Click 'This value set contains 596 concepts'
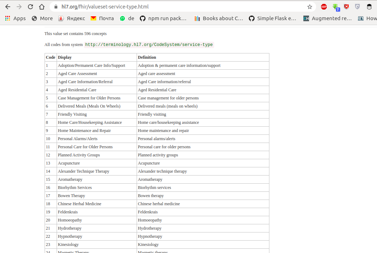Viewport: 377px width, 253px height. coord(75,34)
